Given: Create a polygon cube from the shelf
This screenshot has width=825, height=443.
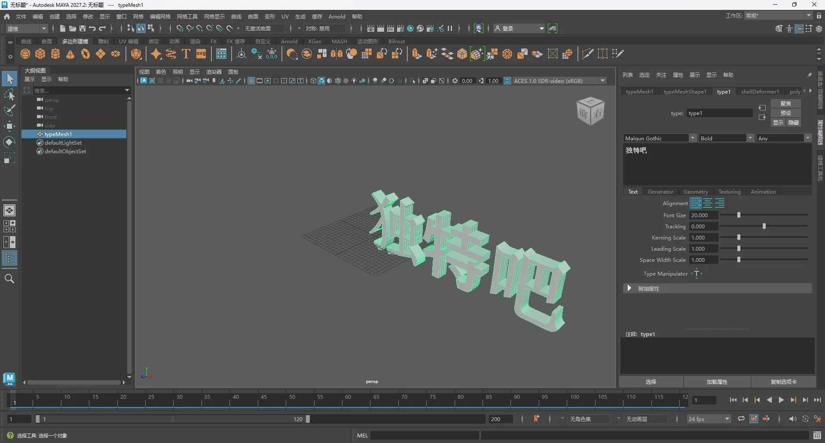Looking at the screenshot, I should (x=40, y=54).
